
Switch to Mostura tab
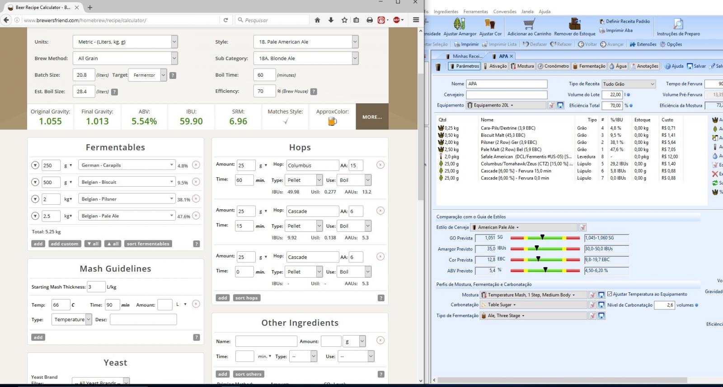522,66
